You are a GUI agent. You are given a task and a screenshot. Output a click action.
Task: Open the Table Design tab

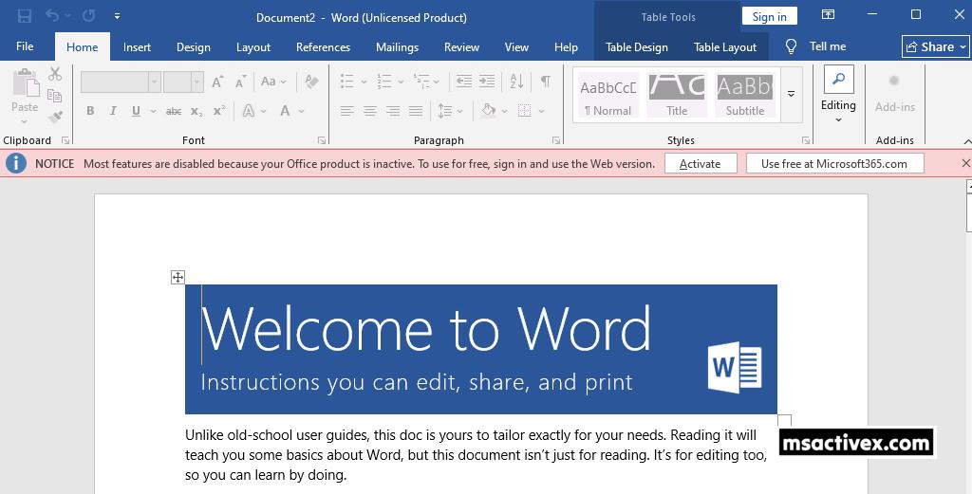[636, 46]
